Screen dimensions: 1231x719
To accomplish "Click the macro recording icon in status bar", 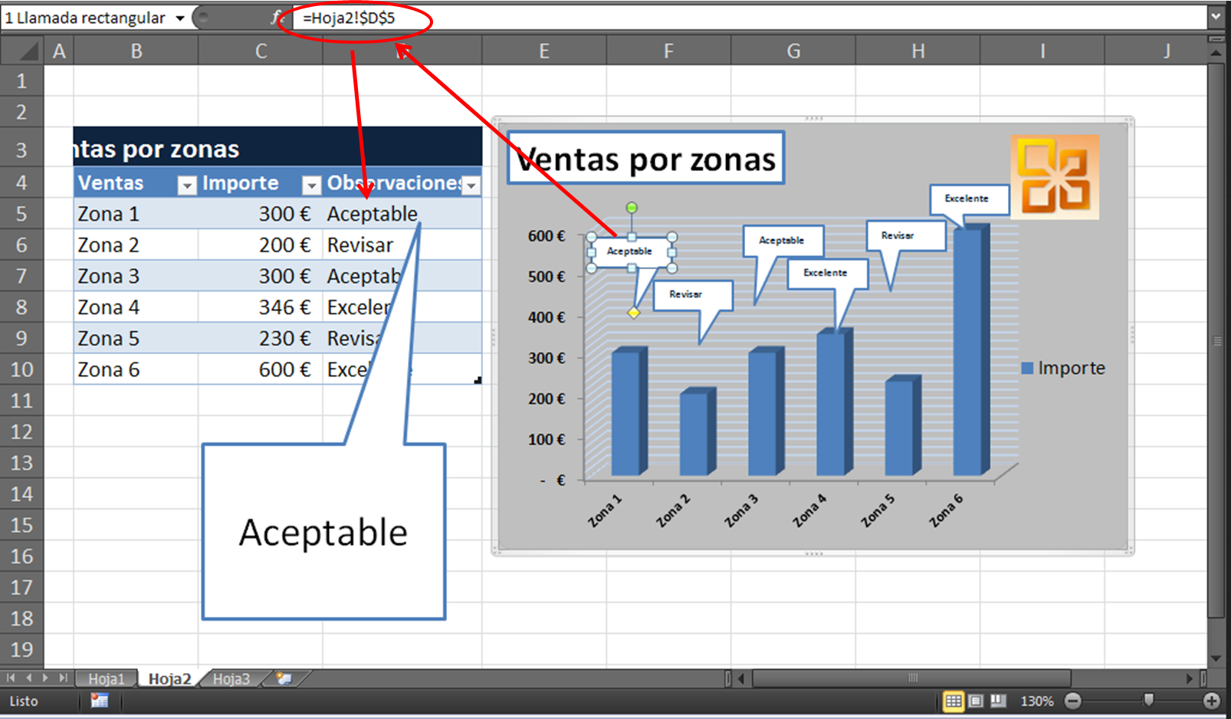I will [100, 701].
